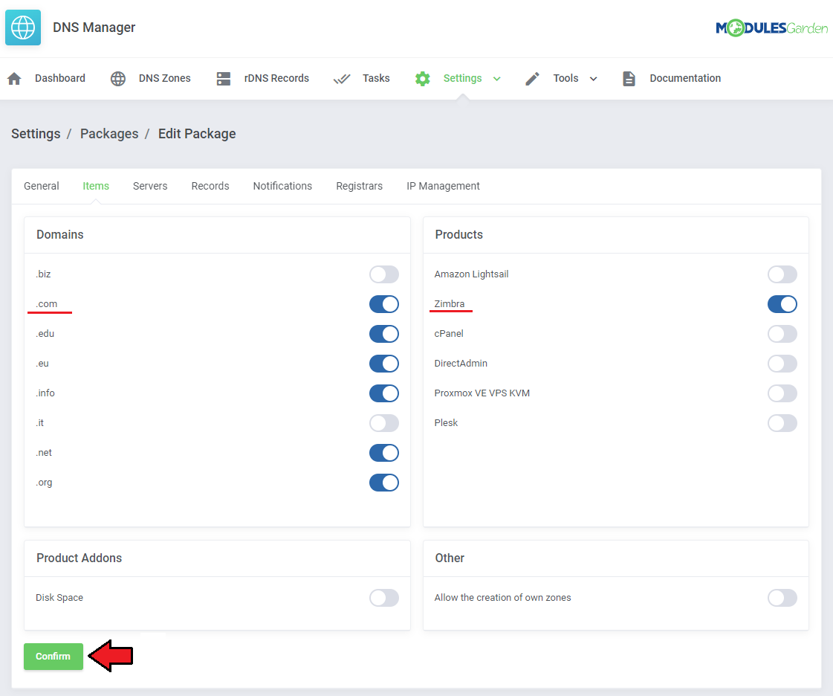833x696 pixels.
Task: Click the Settings gear icon
Action: click(x=422, y=79)
